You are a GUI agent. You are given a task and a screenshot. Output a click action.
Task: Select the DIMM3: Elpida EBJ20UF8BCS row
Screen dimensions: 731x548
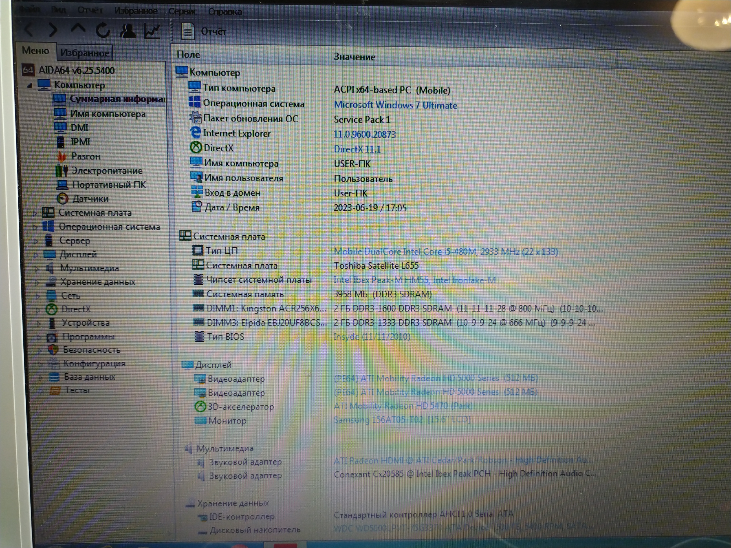pos(394,322)
